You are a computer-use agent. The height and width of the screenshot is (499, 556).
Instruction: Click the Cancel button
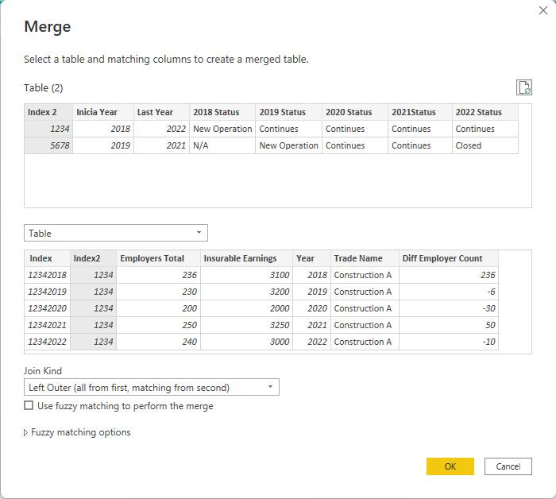[x=508, y=466]
